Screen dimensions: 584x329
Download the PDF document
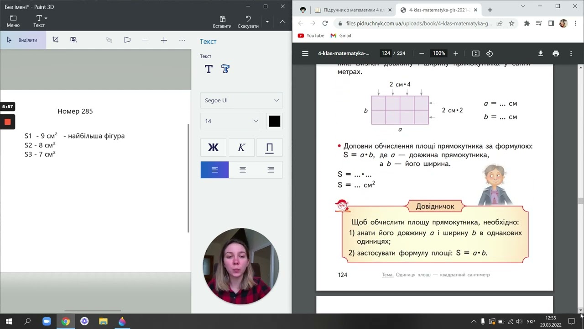541,53
